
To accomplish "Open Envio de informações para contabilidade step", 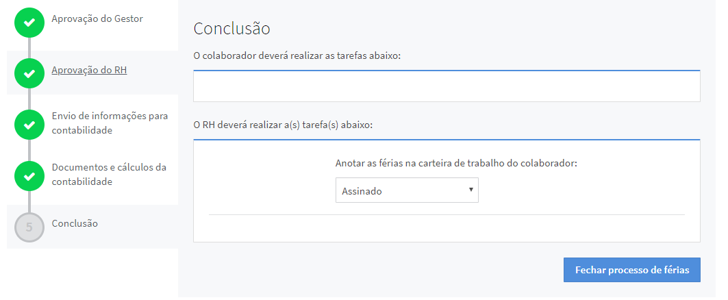I will tap(110, 123).
